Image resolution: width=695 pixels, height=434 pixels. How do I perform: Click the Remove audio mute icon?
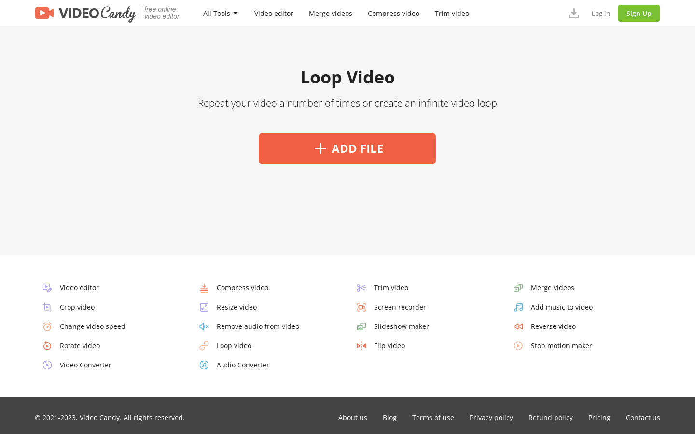point(204,326)
